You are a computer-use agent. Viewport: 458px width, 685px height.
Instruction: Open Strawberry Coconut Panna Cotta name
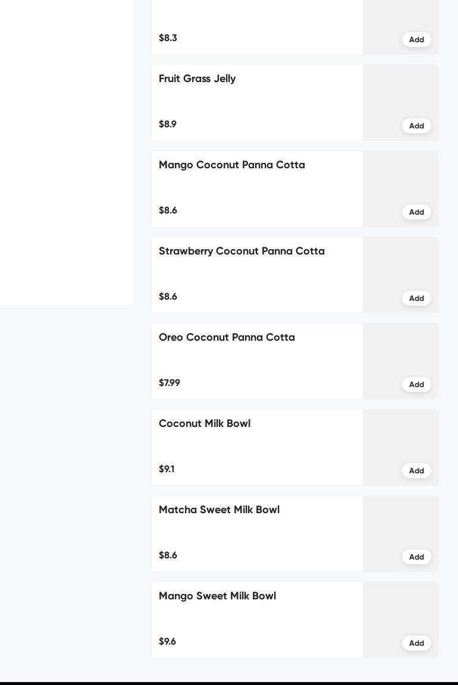click(241, 251)
